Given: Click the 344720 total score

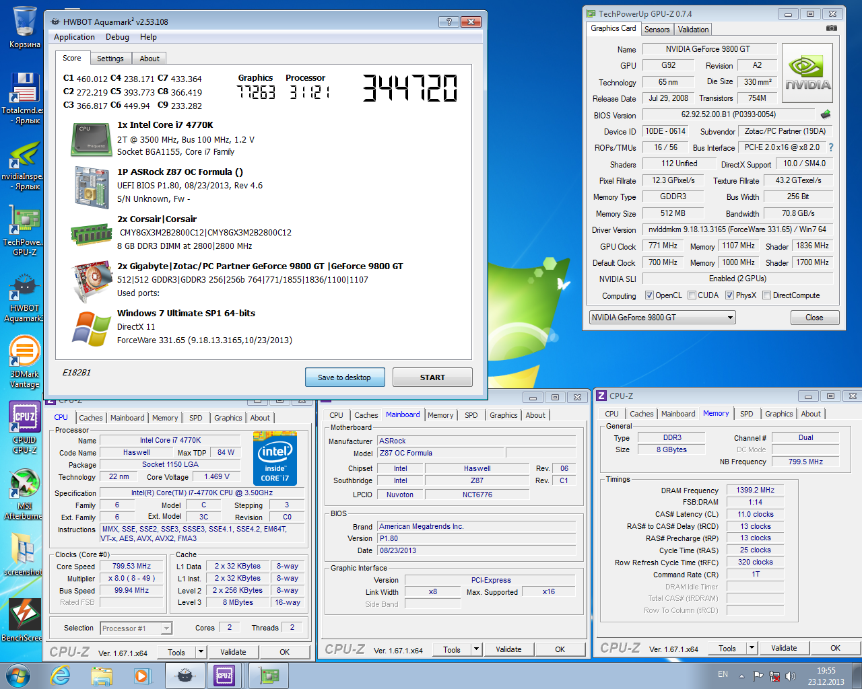Looking at the screenshot, I should tap(410, 88).
